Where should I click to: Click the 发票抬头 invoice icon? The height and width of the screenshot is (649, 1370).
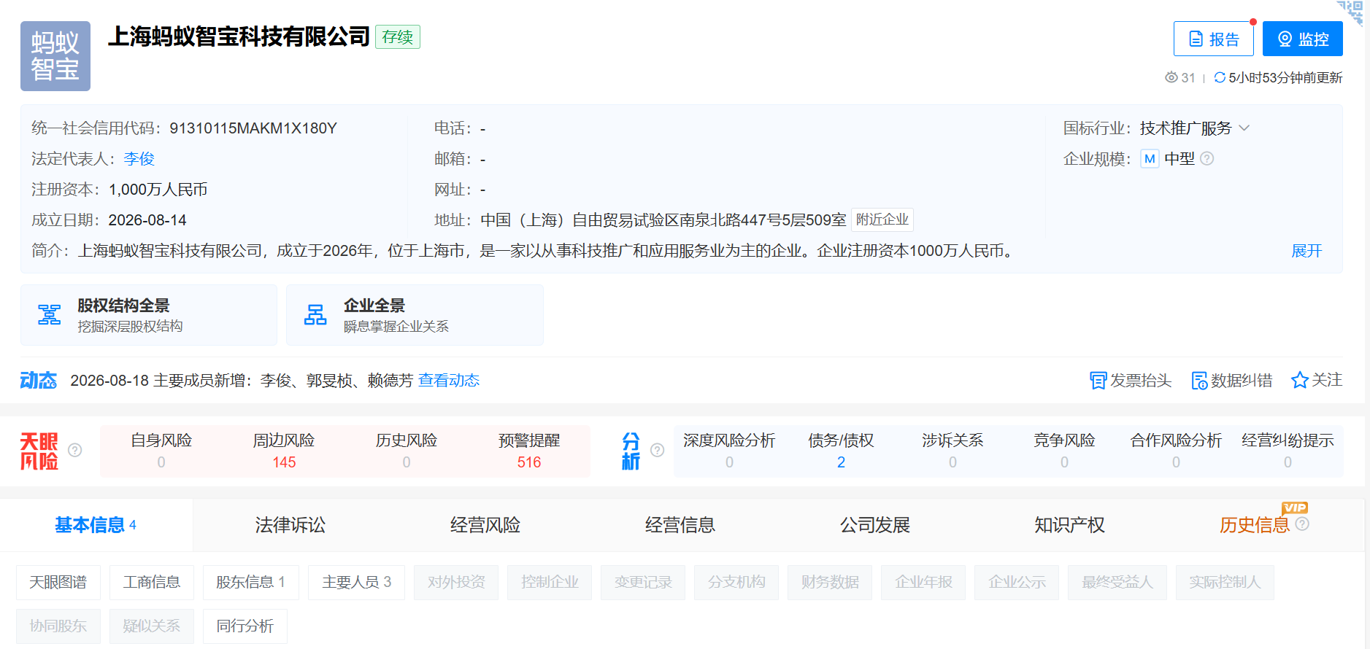pos(1098,381)
